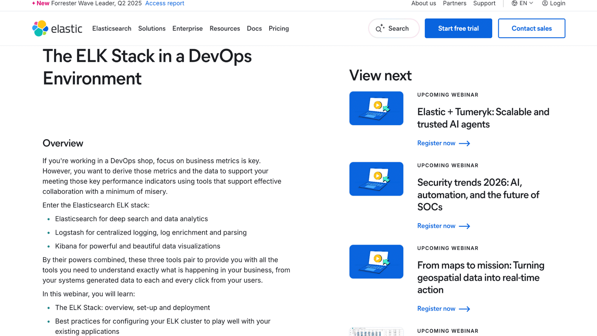Play the Security trends 2026 webinar thumbnail
This screenshot has width=597, height=336.
376,179
